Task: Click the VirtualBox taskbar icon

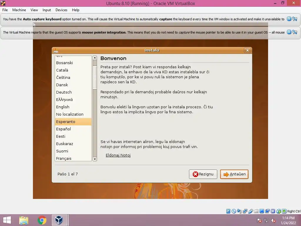Action: tap(59, 220)
